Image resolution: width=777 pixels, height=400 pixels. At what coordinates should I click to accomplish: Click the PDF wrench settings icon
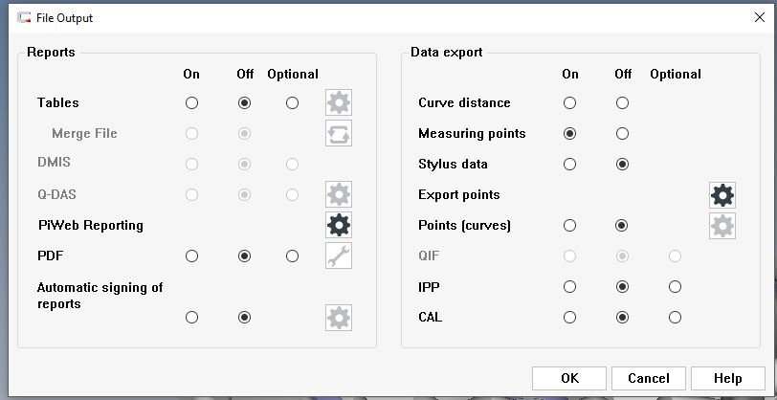coord(339,256)
